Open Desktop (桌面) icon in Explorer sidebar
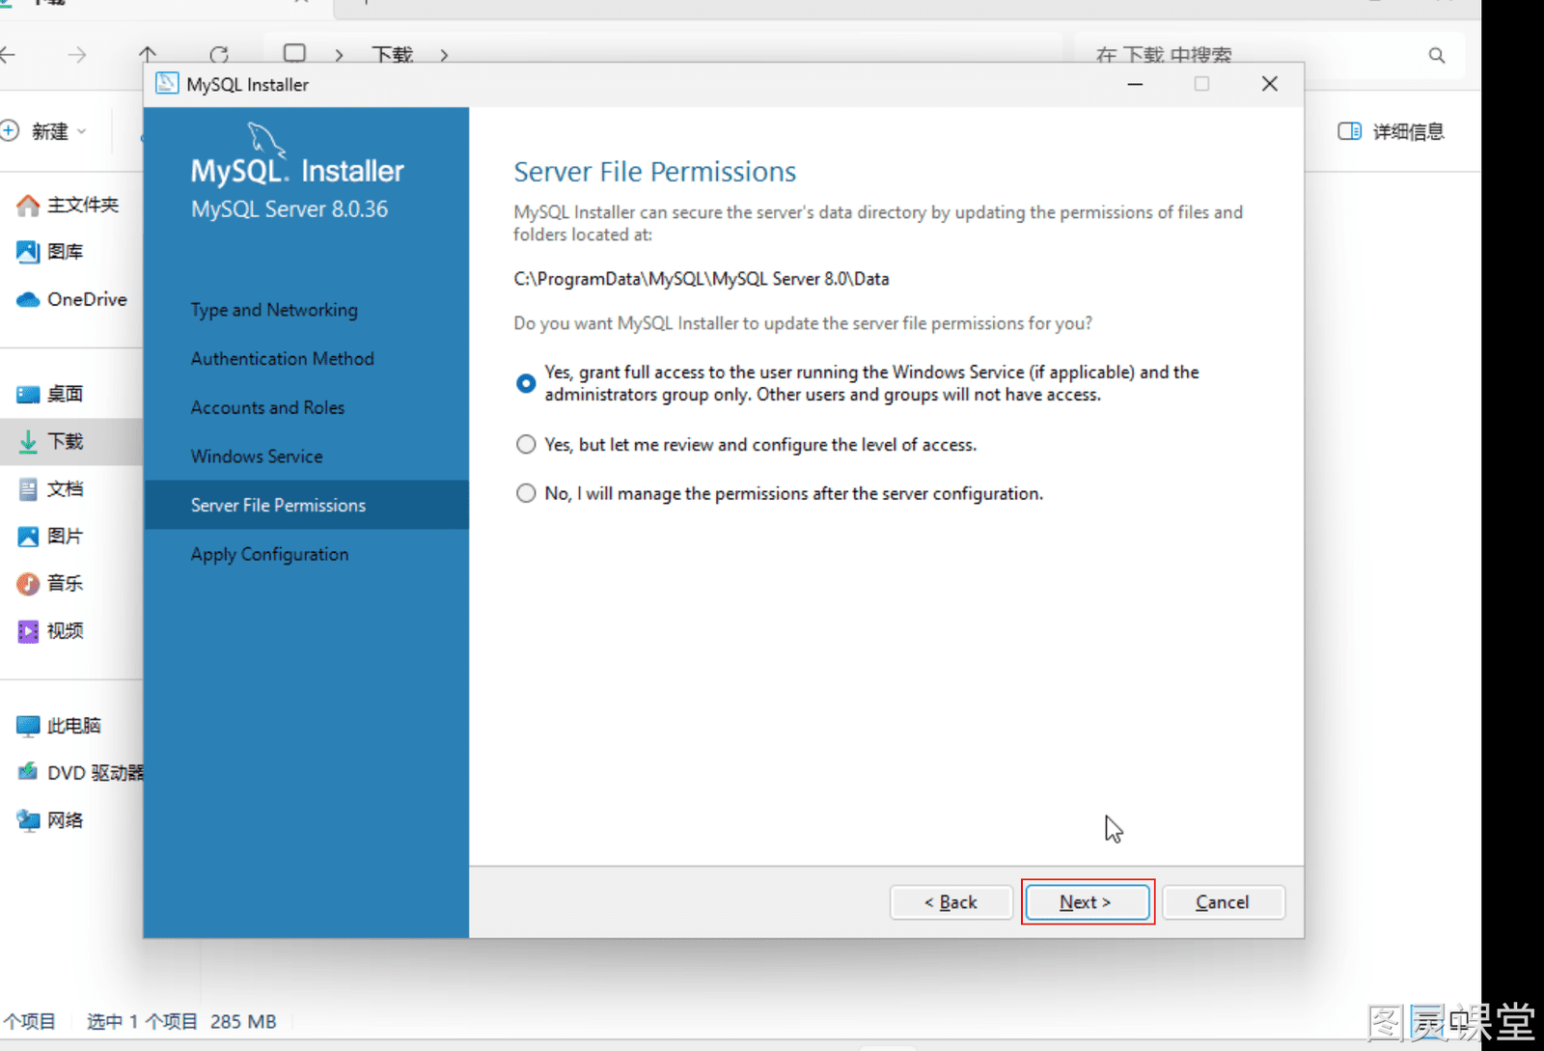Image resolution: width=1544 pixels, height=1051 pixels. (28, 394)
